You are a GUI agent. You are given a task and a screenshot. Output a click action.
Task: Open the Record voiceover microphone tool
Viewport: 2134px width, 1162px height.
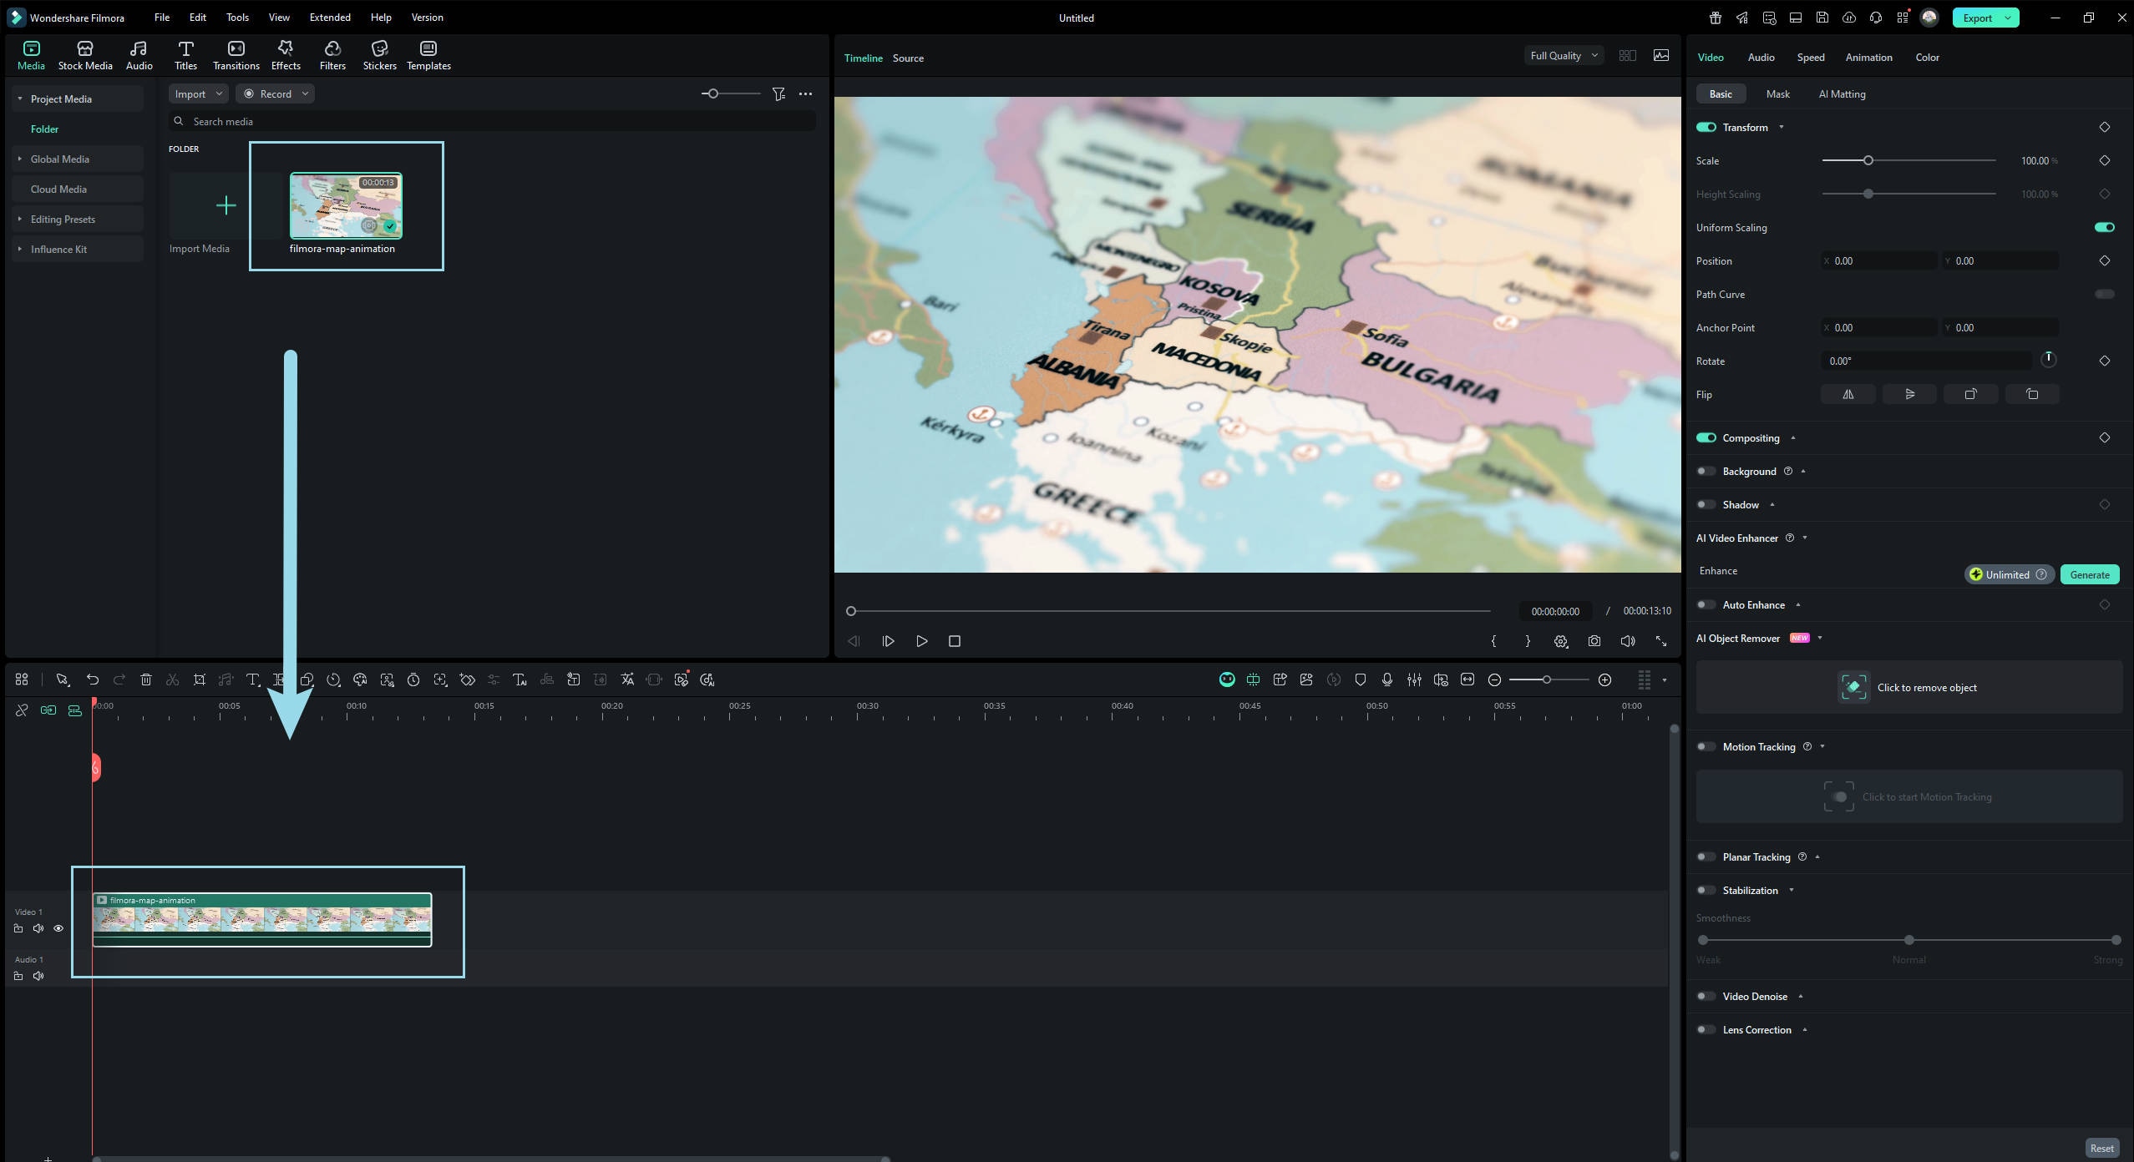click(x=1386, y=680)
